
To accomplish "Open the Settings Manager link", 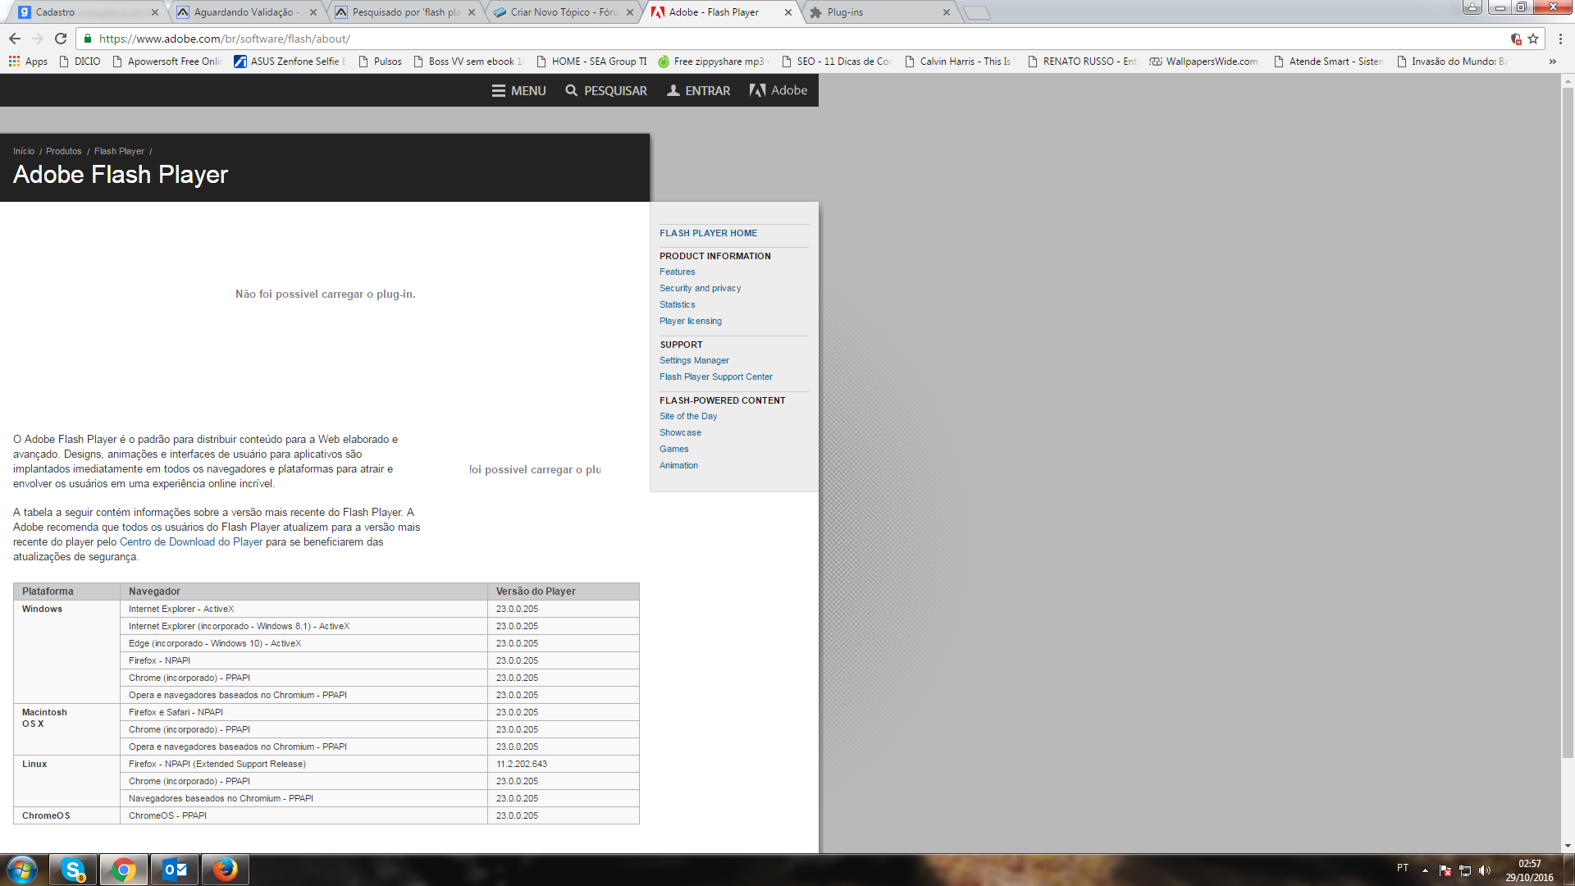I will coord(694,360).
